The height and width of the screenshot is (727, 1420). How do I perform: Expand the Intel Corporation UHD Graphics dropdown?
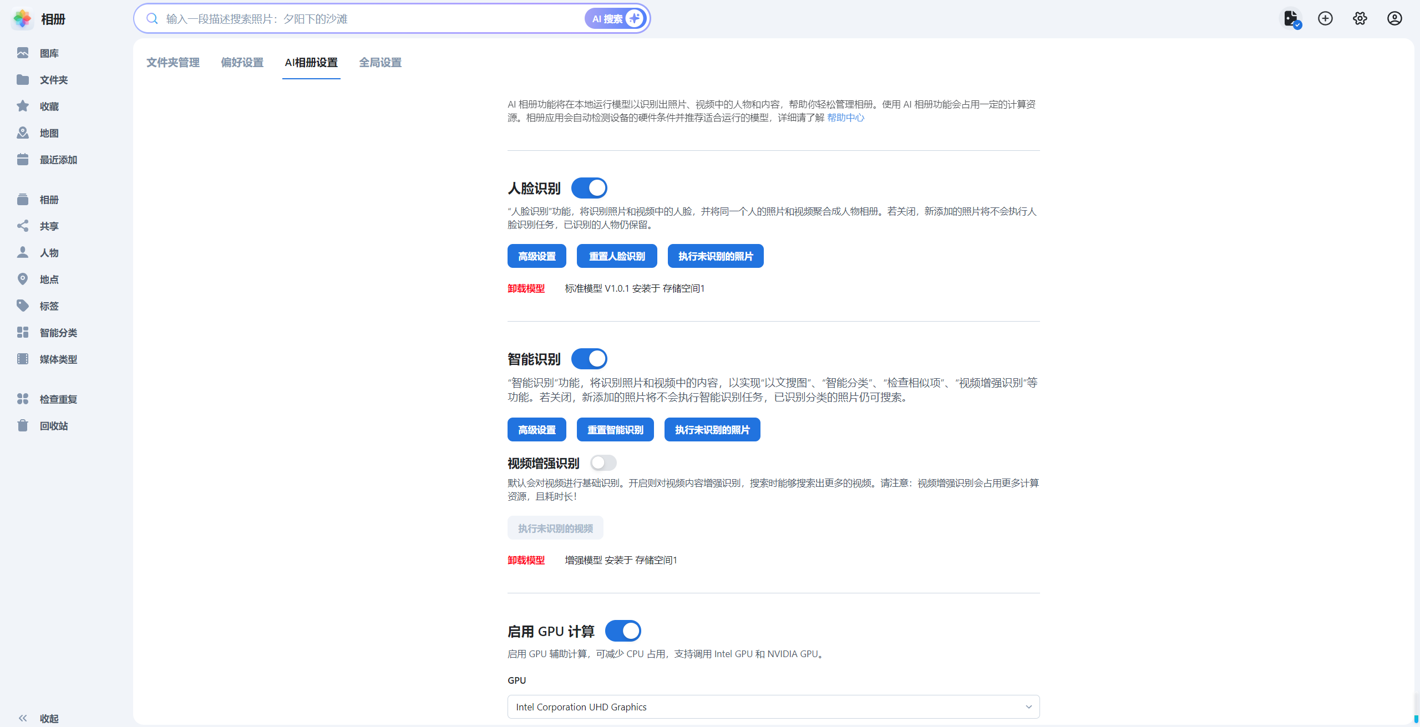coord(773,707)
